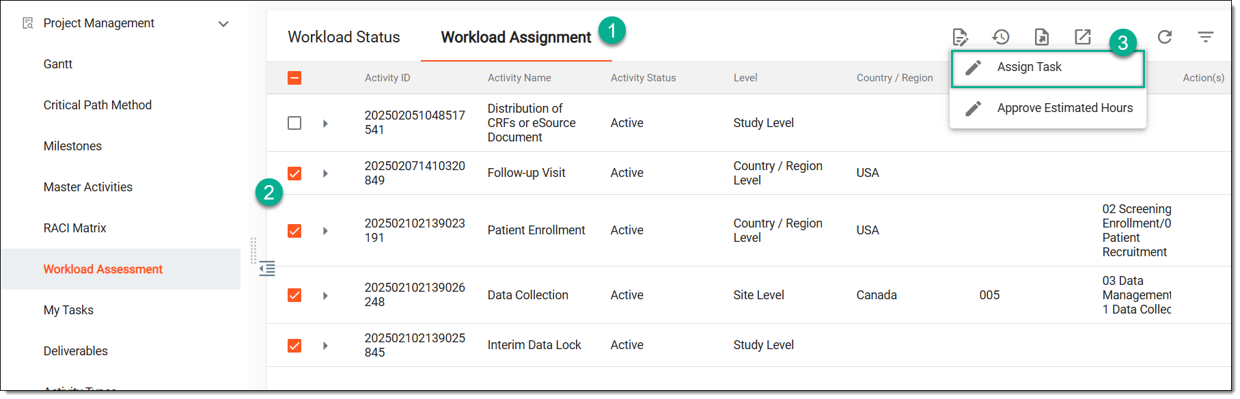1240x399 pixels.
Task: Click activity ID 202502102139026248
Action: [415, 294]
